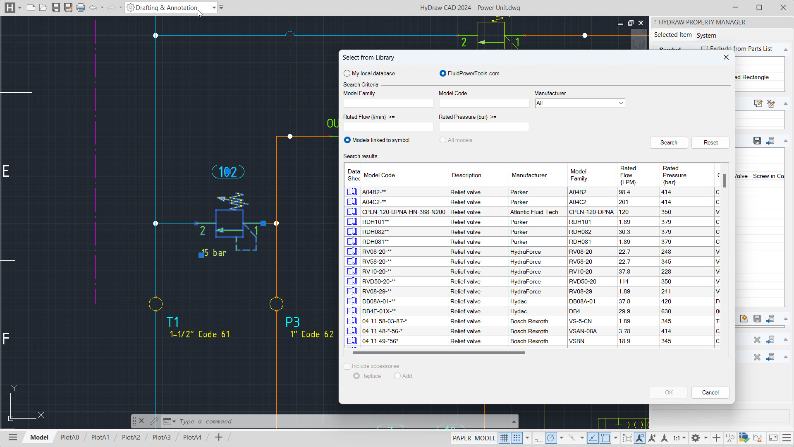Click the Open file folder icon

point(43,7)
